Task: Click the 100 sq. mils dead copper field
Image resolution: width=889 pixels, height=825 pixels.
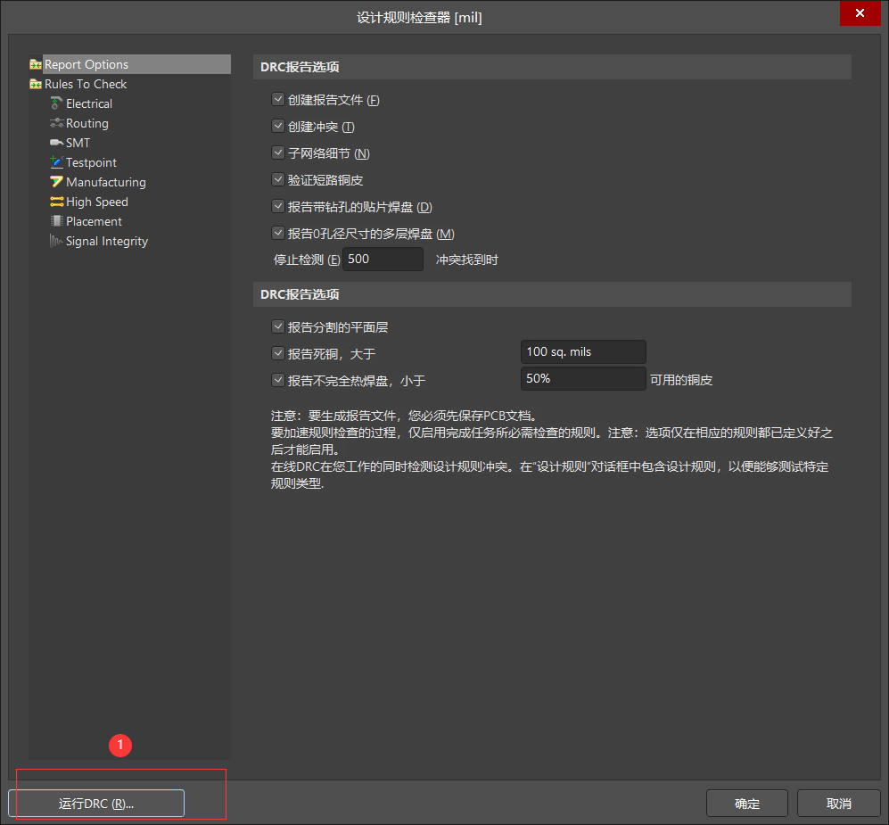Action: point(583,352)
